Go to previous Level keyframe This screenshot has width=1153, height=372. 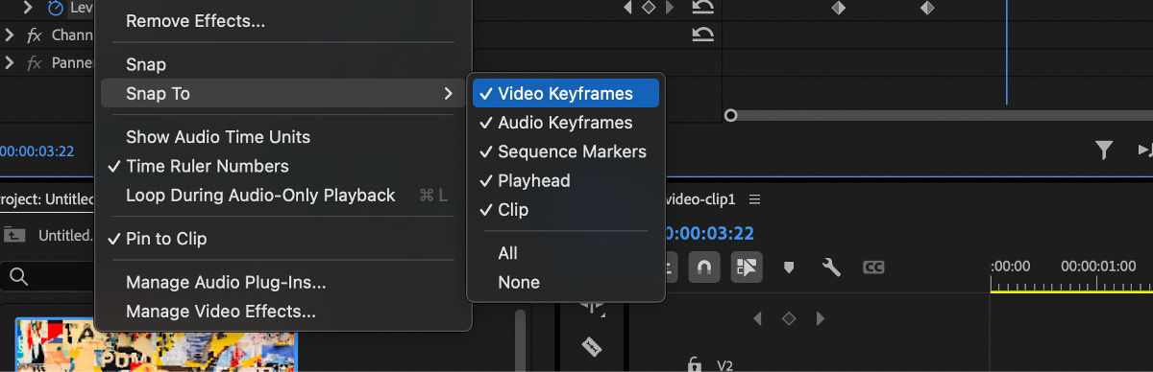click(x=627, y=8)
